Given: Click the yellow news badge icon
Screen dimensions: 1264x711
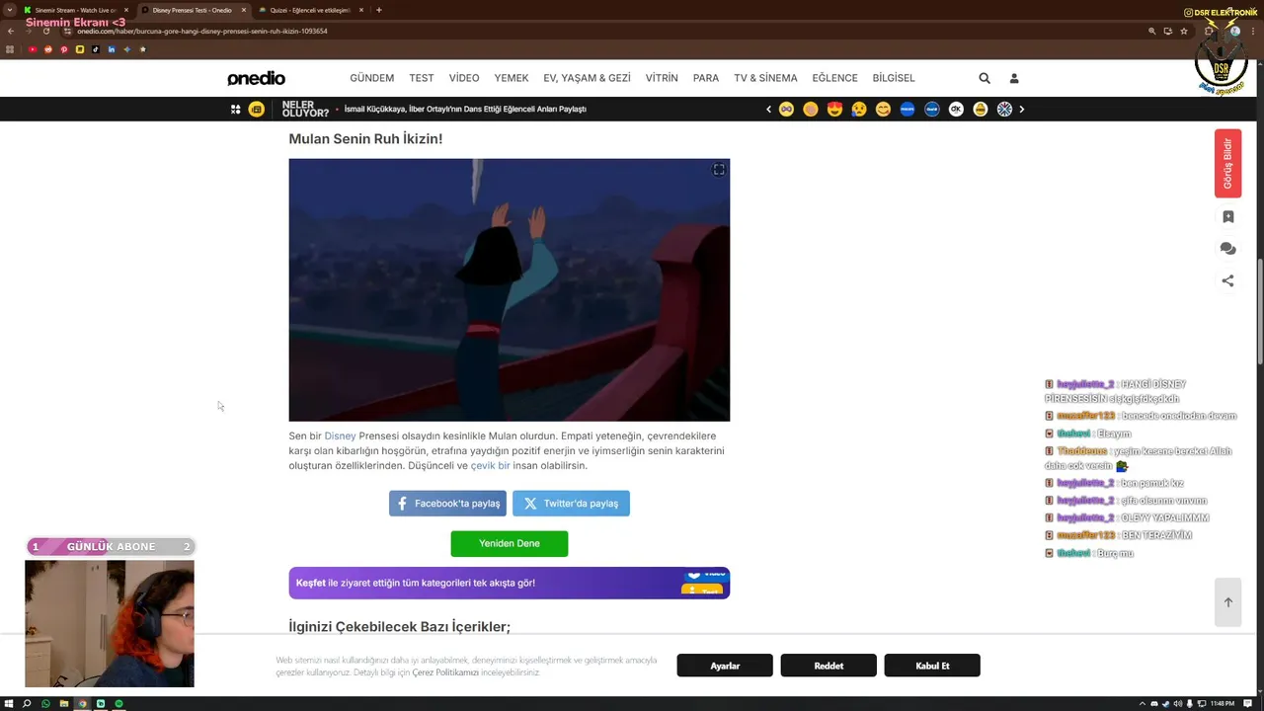Looking at the screenshot, I should 257,110.
